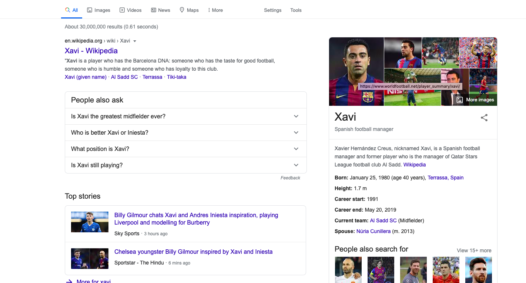Open the Settings menu
The image size is (526, 283).
click(x=272, y=10)
